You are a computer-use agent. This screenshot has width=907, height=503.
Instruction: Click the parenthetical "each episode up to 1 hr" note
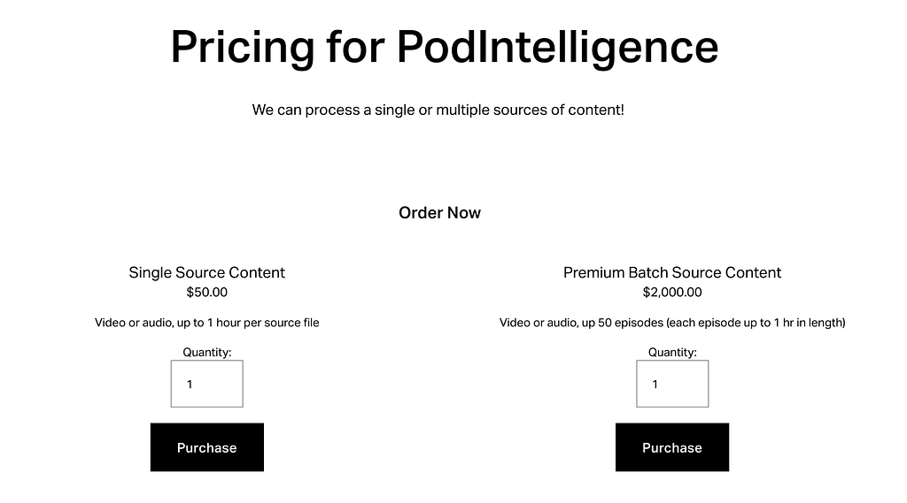pyautogui.click(x=755, y=323)
